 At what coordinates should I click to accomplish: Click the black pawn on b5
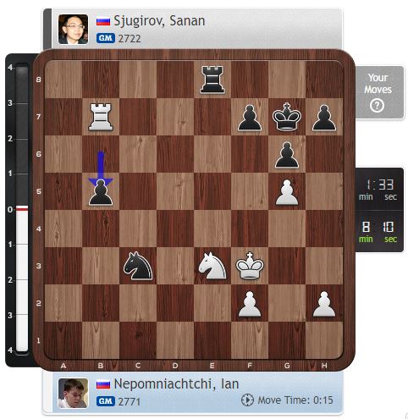pos(101,192)
